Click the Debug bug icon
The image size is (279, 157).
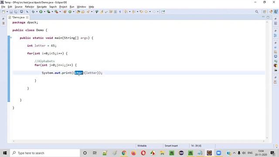tap(33, 12)
